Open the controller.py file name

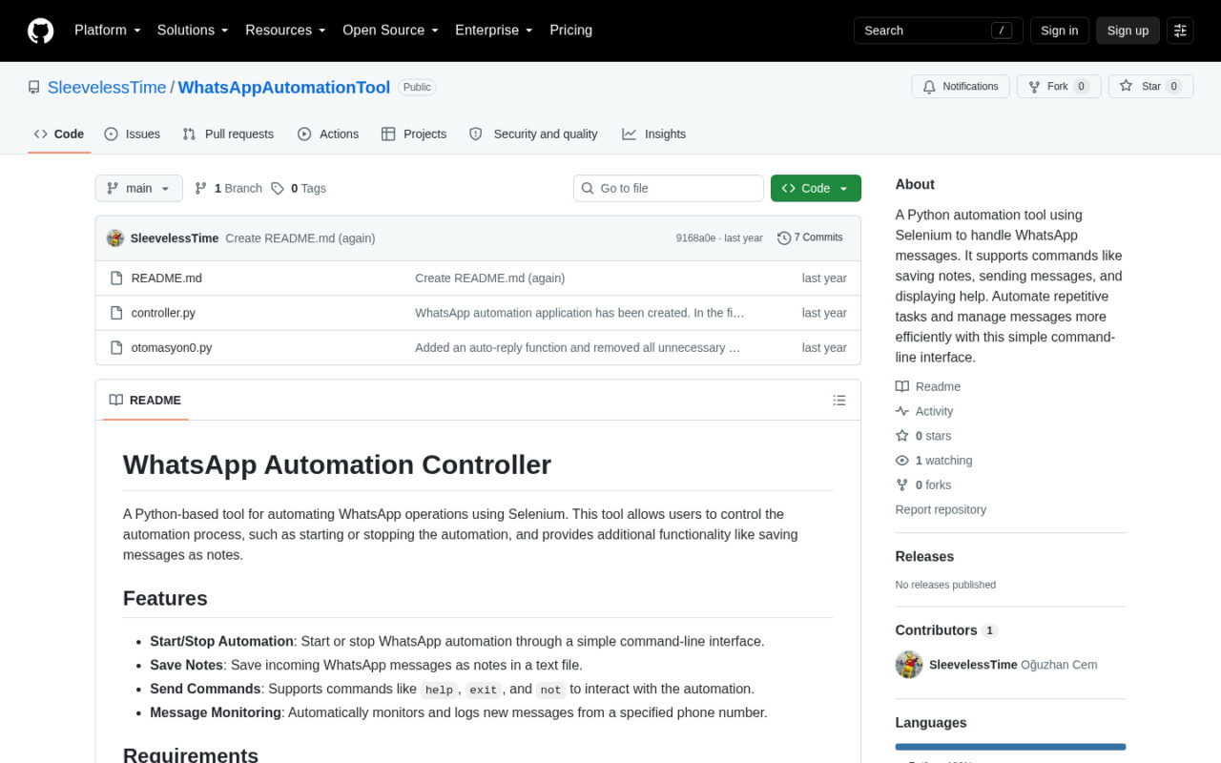point(163,313)
